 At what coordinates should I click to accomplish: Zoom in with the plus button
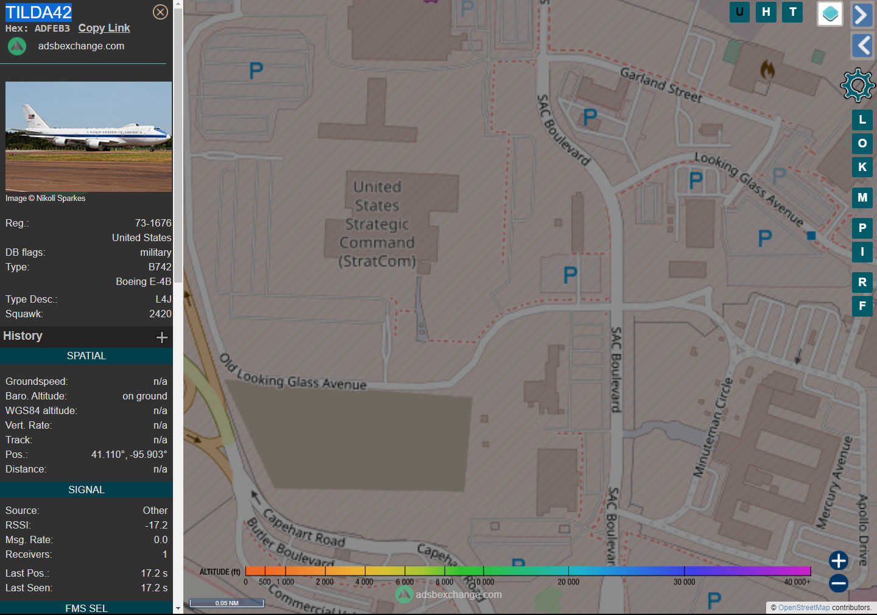coord(839,561)
